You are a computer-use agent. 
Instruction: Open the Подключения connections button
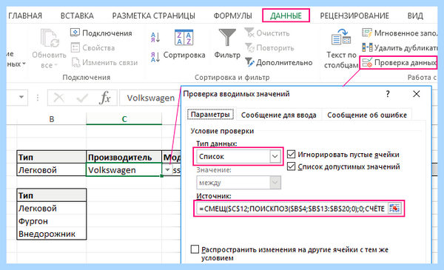point(101,33)
